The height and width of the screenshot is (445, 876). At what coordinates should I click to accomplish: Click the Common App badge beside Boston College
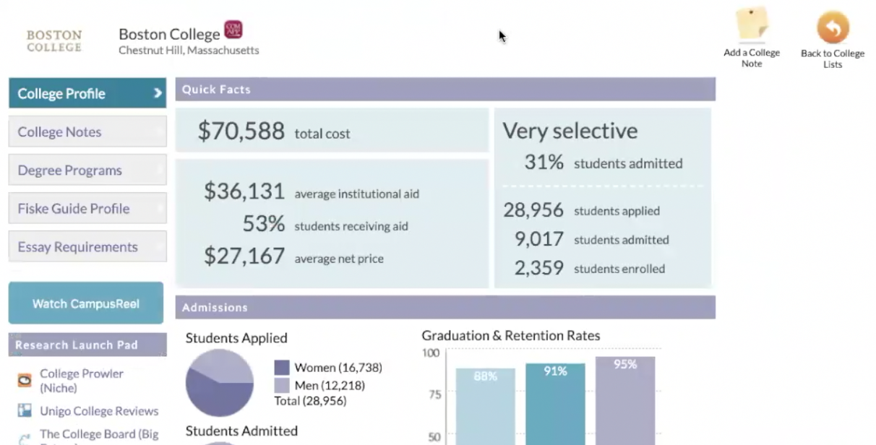233,30
